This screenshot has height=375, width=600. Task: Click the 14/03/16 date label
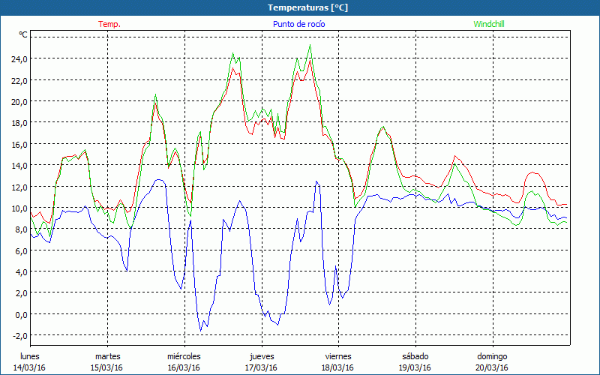(x=30, y=367)
